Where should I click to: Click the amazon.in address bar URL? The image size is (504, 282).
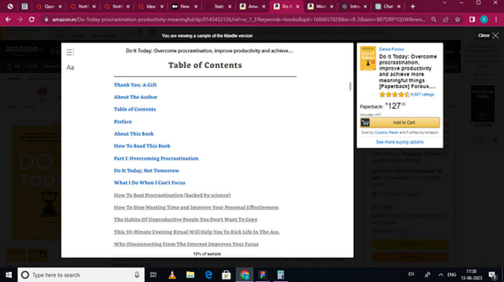click(x=238, y=20)
